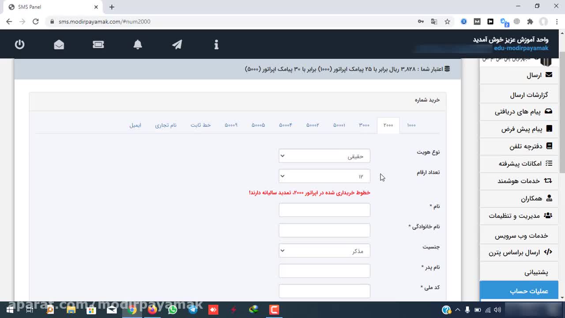Bookmark this page with star icon

(447, 21)
